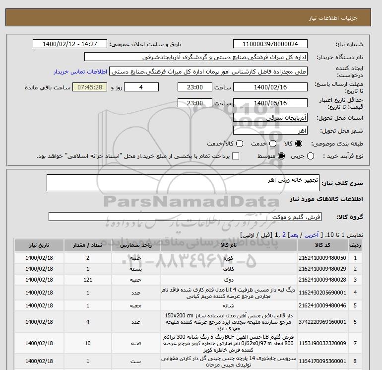This screenshot has width=382, height=370.
Task: Click item code 3742220969160001
Action: click(x=322, y=322)
